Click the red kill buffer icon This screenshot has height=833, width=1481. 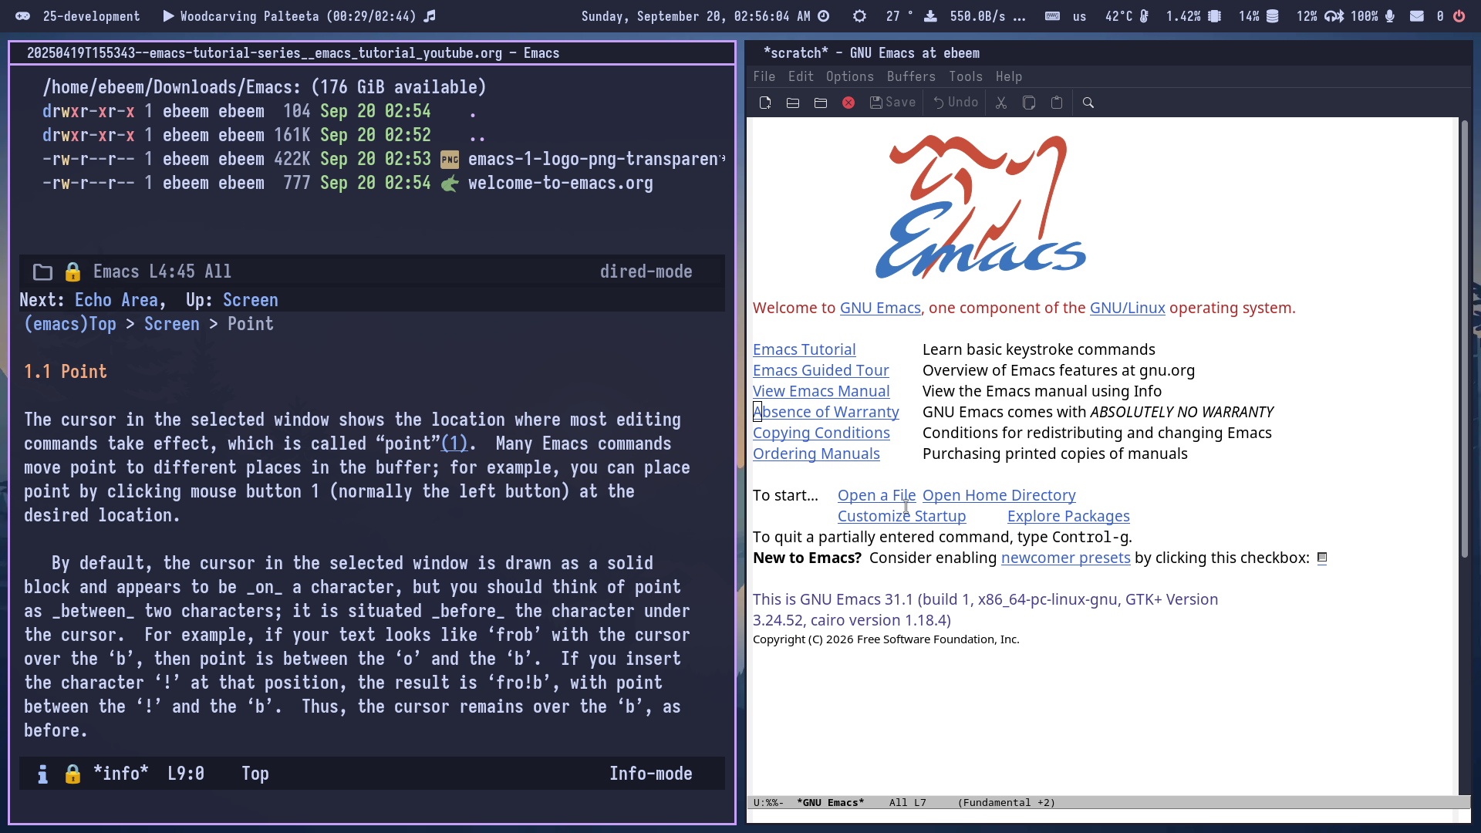click(x=848, y=103)
